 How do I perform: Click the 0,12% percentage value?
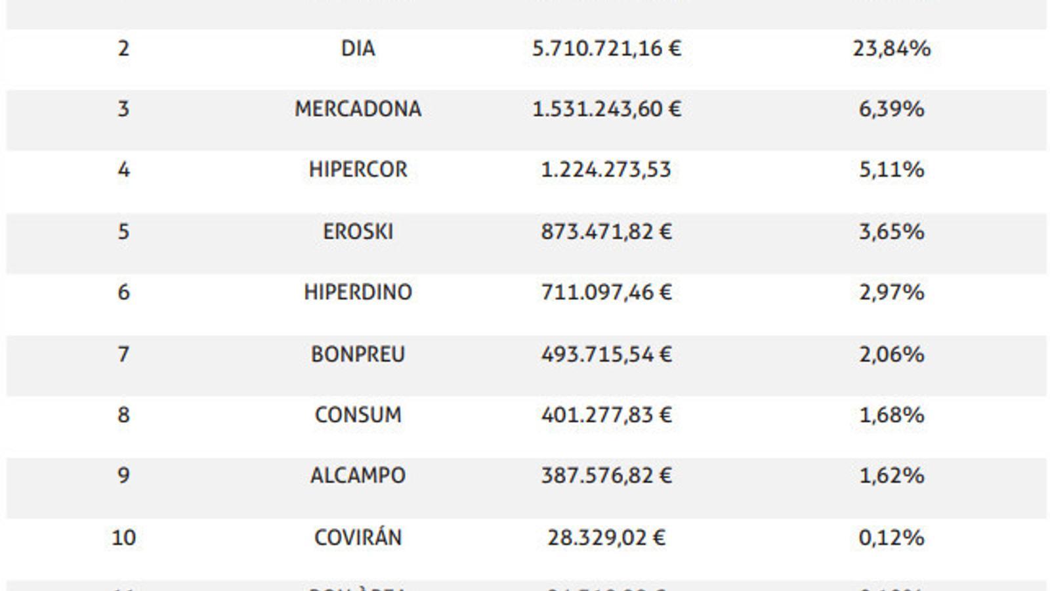891,538
